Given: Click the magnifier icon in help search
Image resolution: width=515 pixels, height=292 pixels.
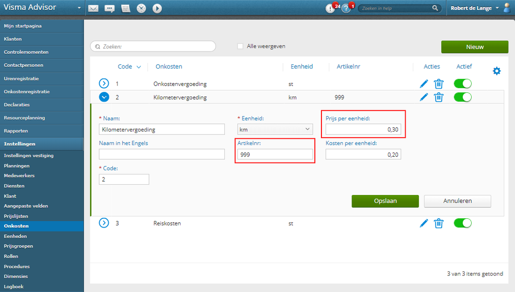Looking at the screenshot, I should point(435,8).
